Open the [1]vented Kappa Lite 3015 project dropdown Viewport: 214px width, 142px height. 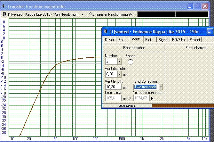83,14
